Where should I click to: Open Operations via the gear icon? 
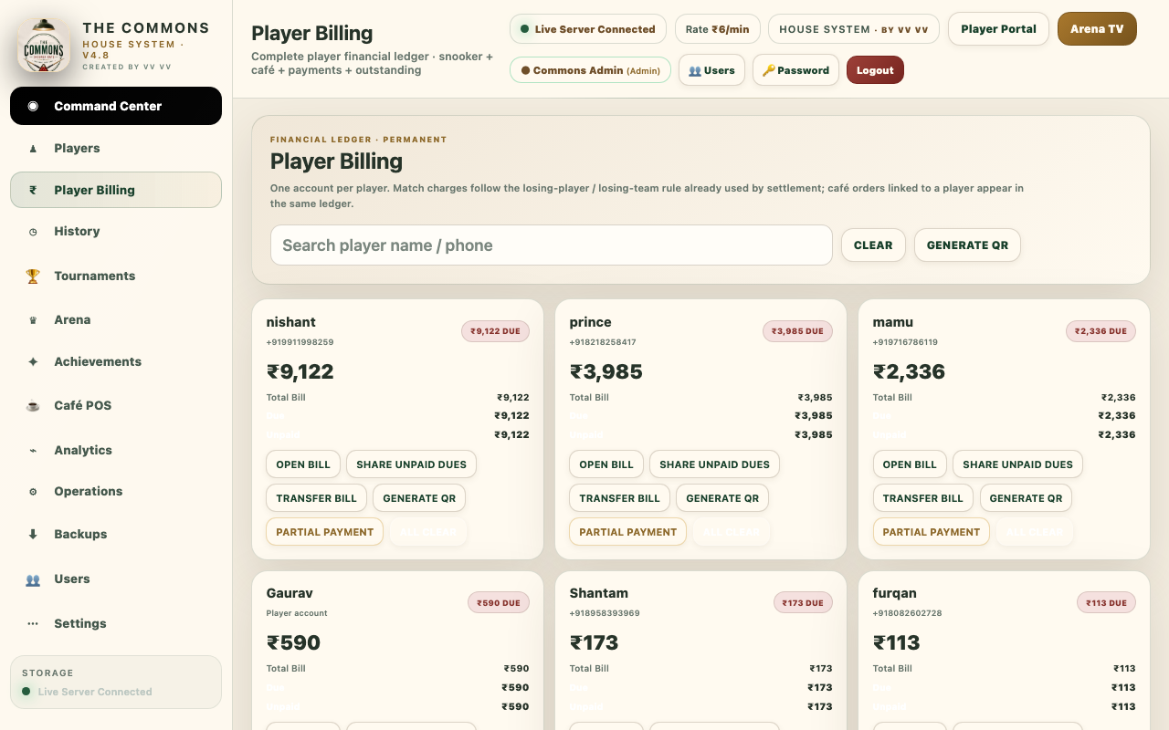coord(33,491)
